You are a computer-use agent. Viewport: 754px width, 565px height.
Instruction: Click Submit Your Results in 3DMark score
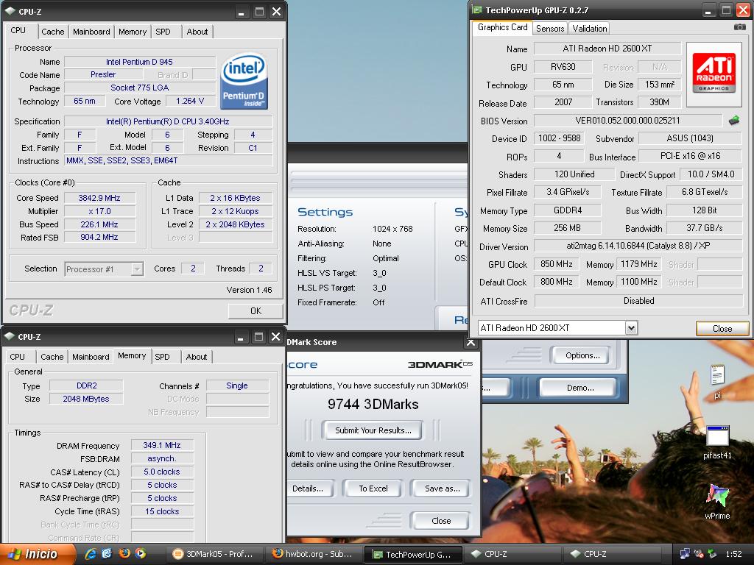373,430
